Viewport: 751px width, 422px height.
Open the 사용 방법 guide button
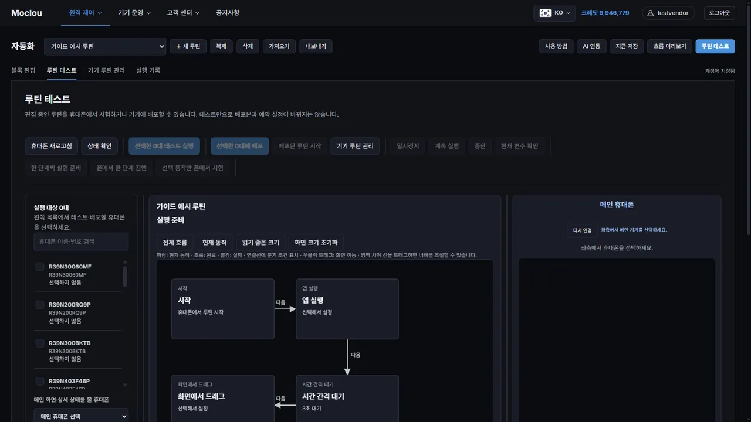[556, 46]
